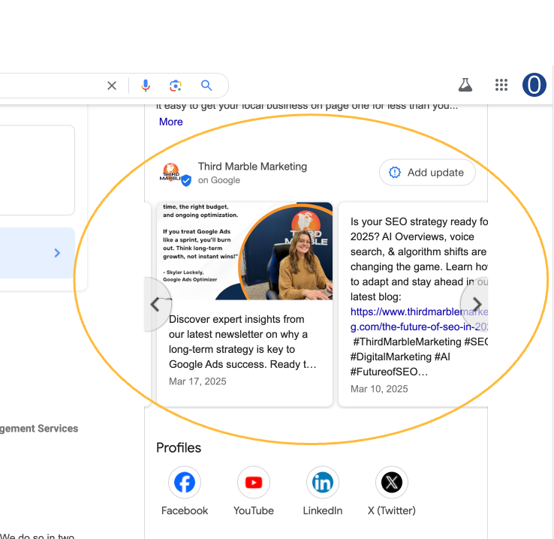Expand the description via the More link
Screen dimensions: 554x539
tap(170, 122)
